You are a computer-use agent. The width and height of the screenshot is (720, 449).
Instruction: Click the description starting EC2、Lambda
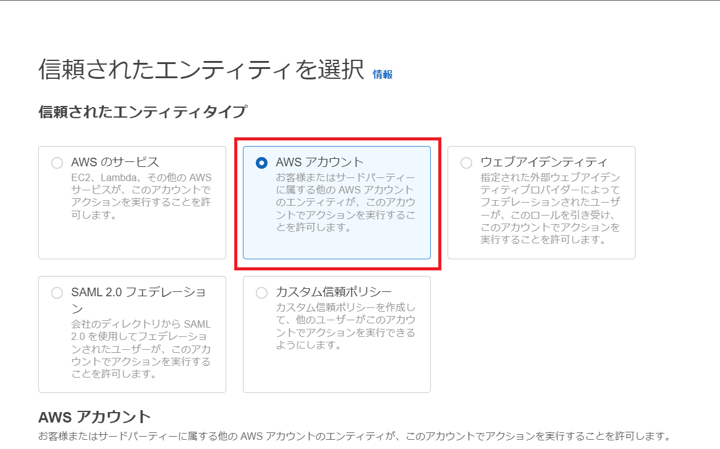coord(141,196)
